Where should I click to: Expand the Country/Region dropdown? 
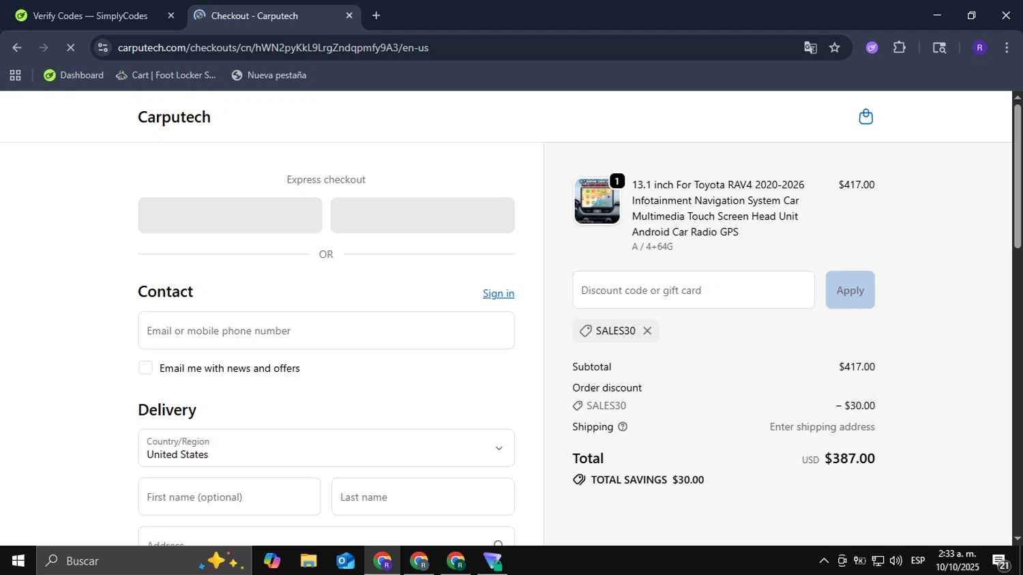(x=326, y=448)
